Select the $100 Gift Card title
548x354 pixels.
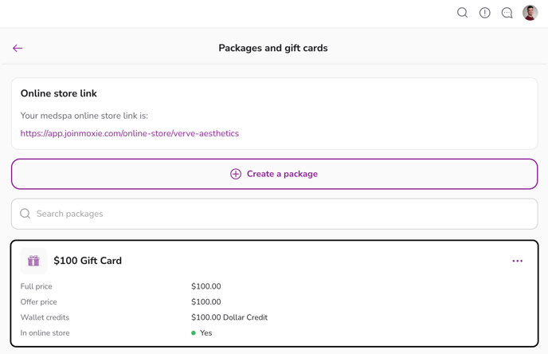tap(88, 261)
